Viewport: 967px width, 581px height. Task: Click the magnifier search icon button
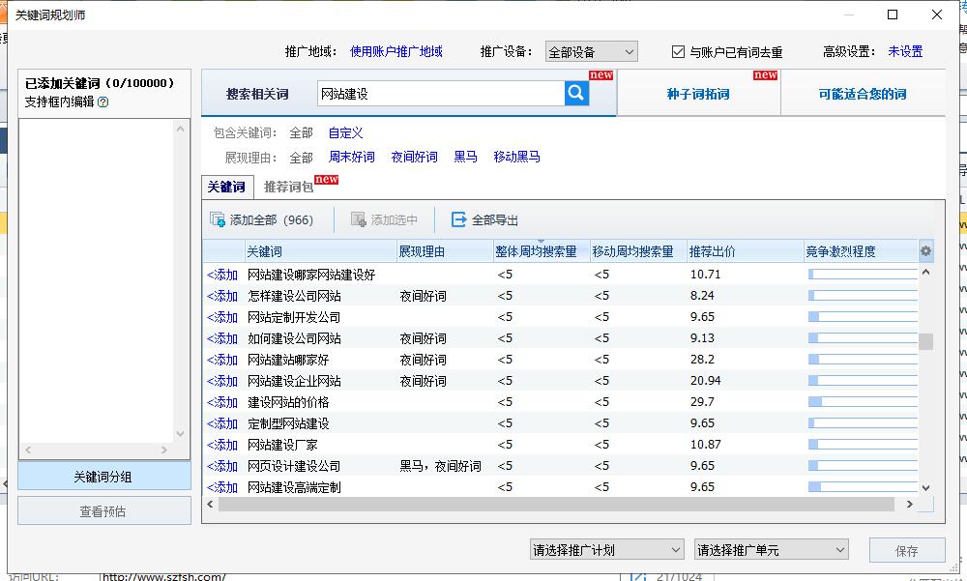pyautogui.click(x=576, y=93)
